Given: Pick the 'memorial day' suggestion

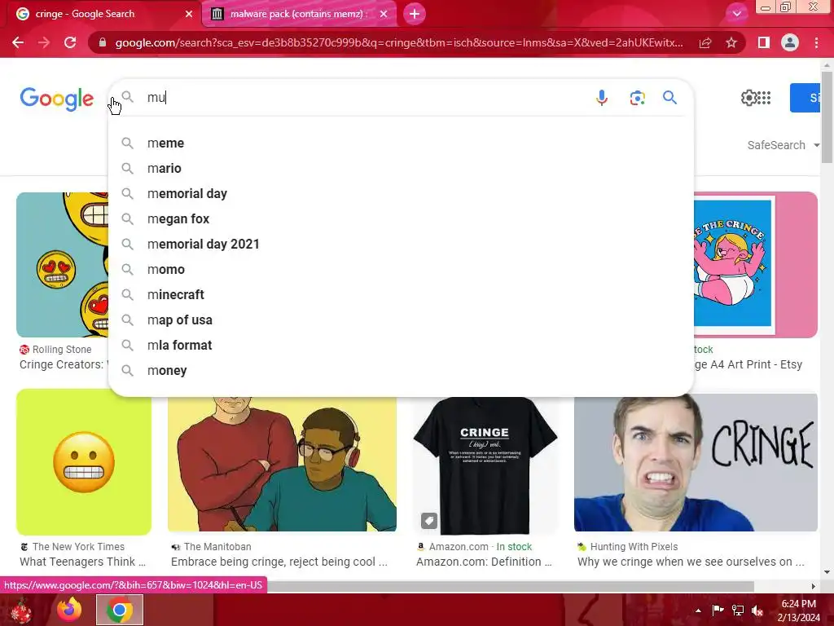Looking at the screenshot, I should [x=401, y=194].
